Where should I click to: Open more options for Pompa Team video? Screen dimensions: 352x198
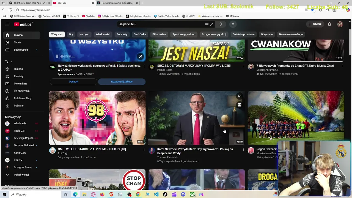click(x=243, y=66)
